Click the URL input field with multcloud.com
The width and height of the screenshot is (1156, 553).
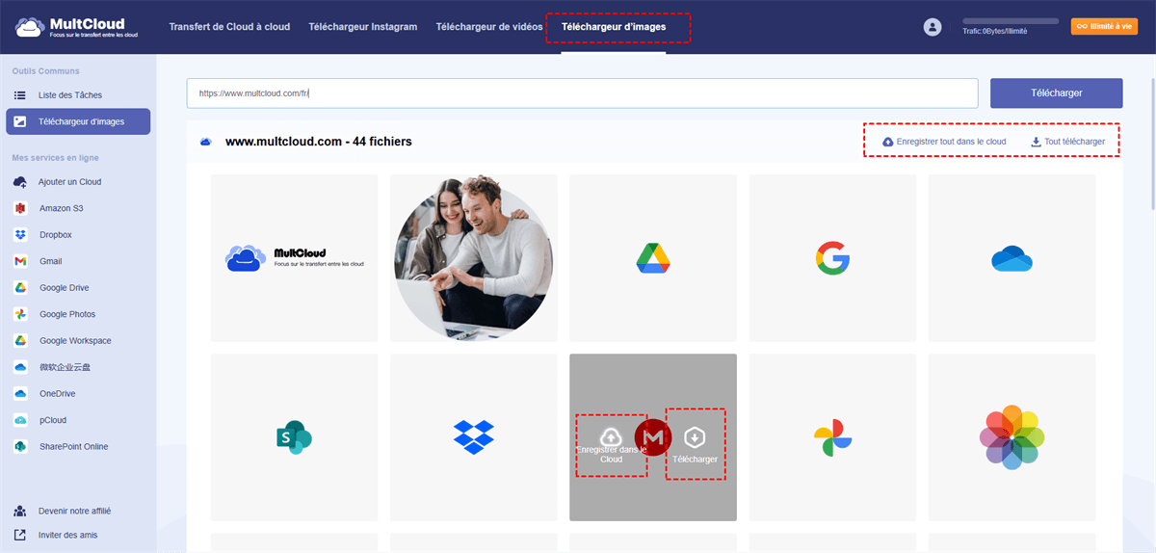pos(583,93)
